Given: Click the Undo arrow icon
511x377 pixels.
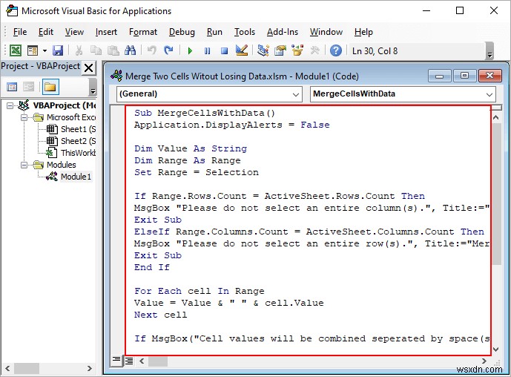Looking at the screenshot, I should point(151,50).
